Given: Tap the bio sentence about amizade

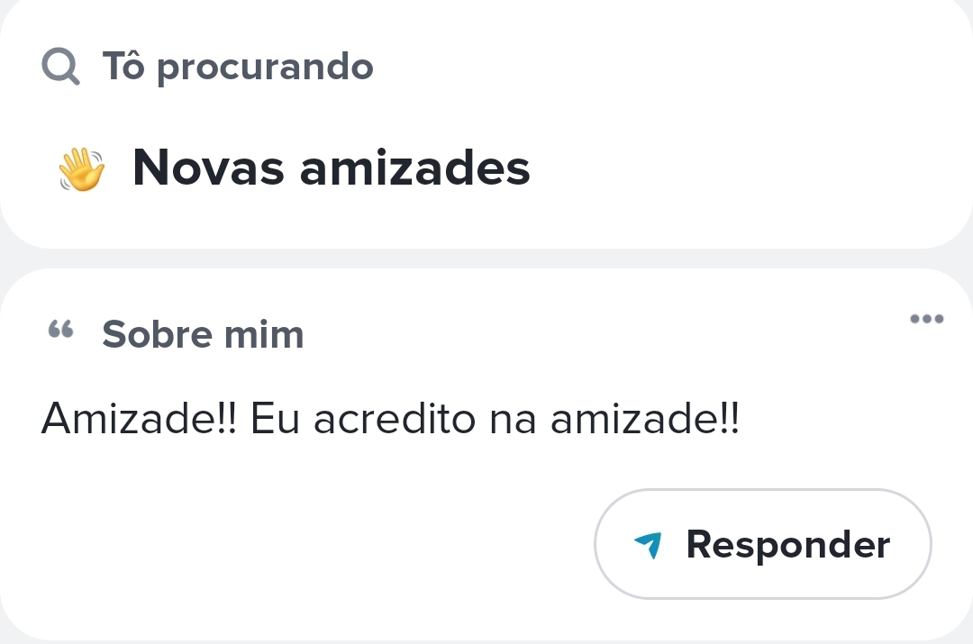Looking at the screenshot, I should click(390, 419).
